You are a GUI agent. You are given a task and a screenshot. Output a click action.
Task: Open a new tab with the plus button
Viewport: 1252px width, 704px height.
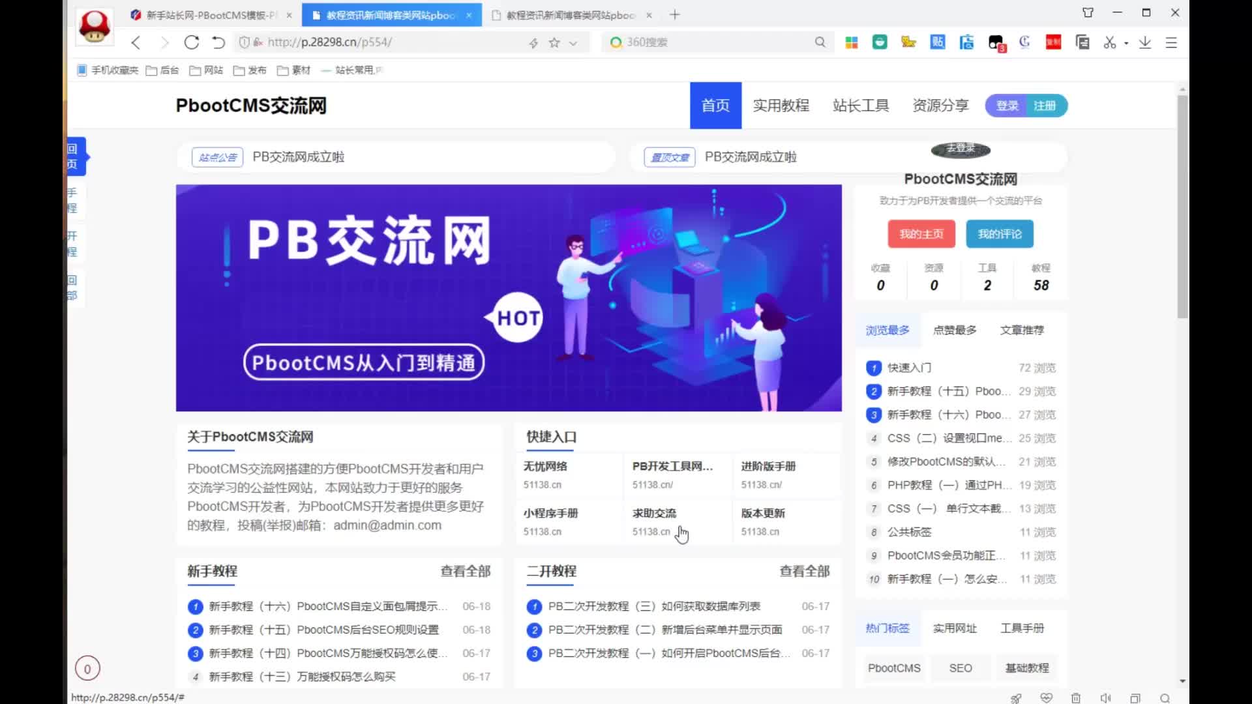pos(675,14)
